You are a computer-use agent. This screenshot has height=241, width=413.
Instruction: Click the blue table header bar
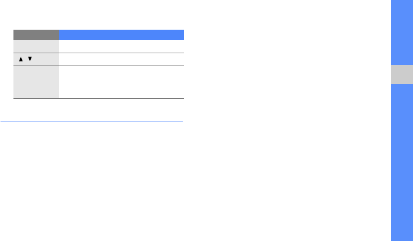point(122,34)
